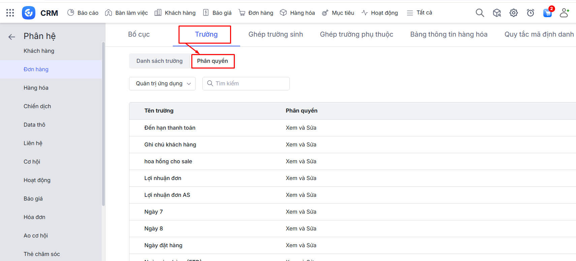Open Báo cáo in the top navigation

click(83, 13)
